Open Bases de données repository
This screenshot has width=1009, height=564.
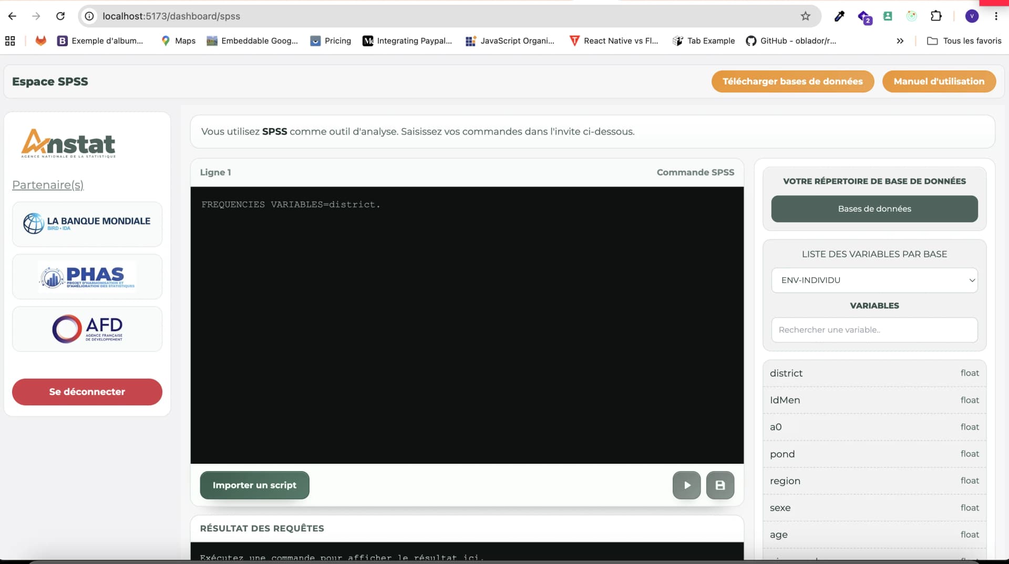874,209
